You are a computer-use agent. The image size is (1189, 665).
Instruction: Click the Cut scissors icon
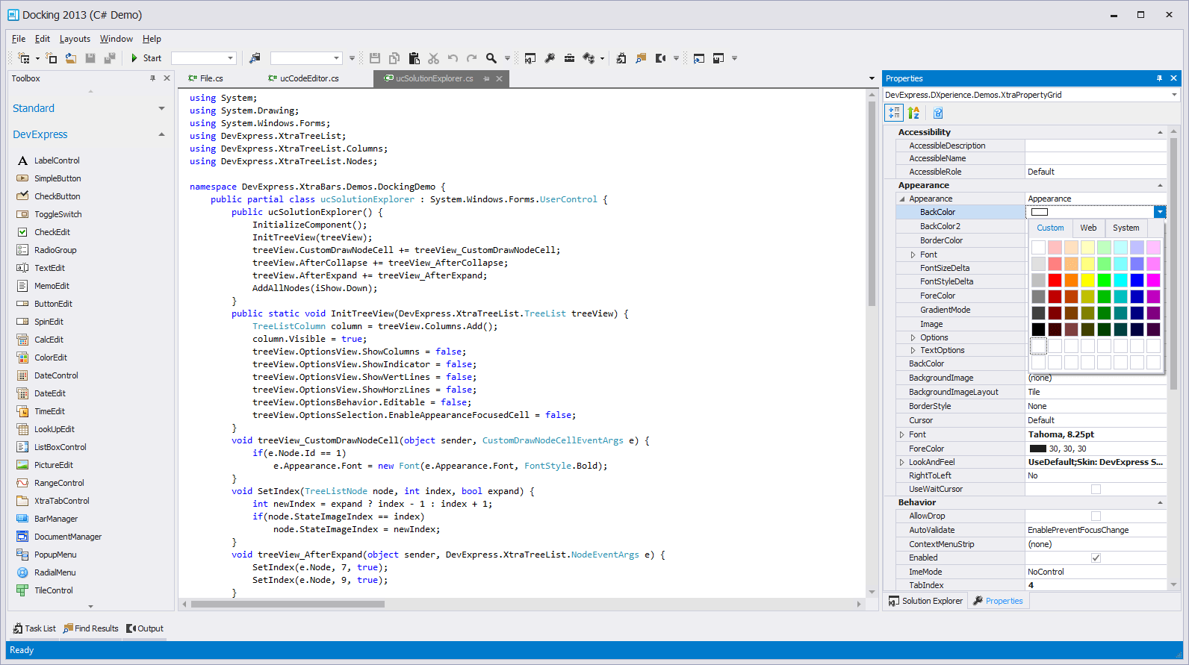433,58
